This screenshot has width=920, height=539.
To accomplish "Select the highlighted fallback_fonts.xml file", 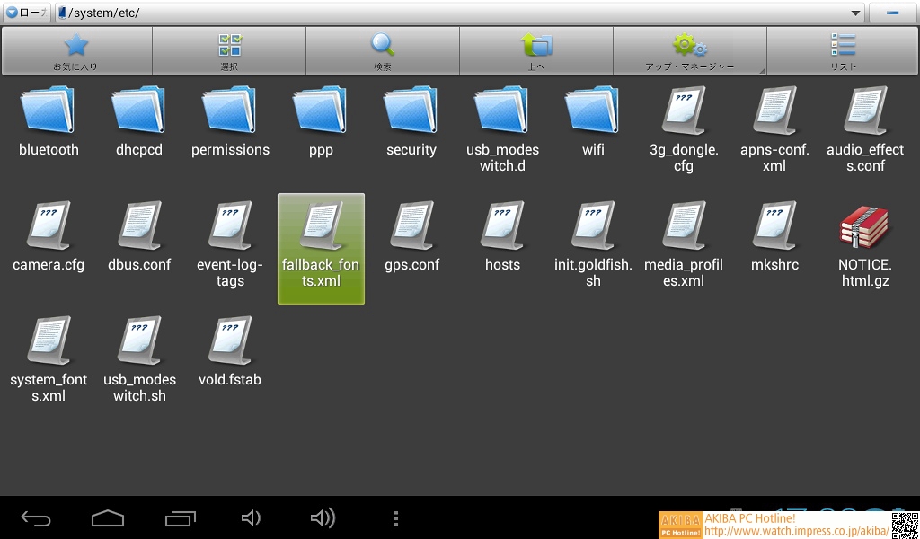I will pyautogui.click(x=321, y=249).
